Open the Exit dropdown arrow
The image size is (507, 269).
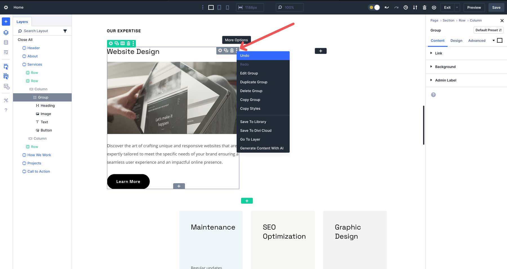(457, 8)
